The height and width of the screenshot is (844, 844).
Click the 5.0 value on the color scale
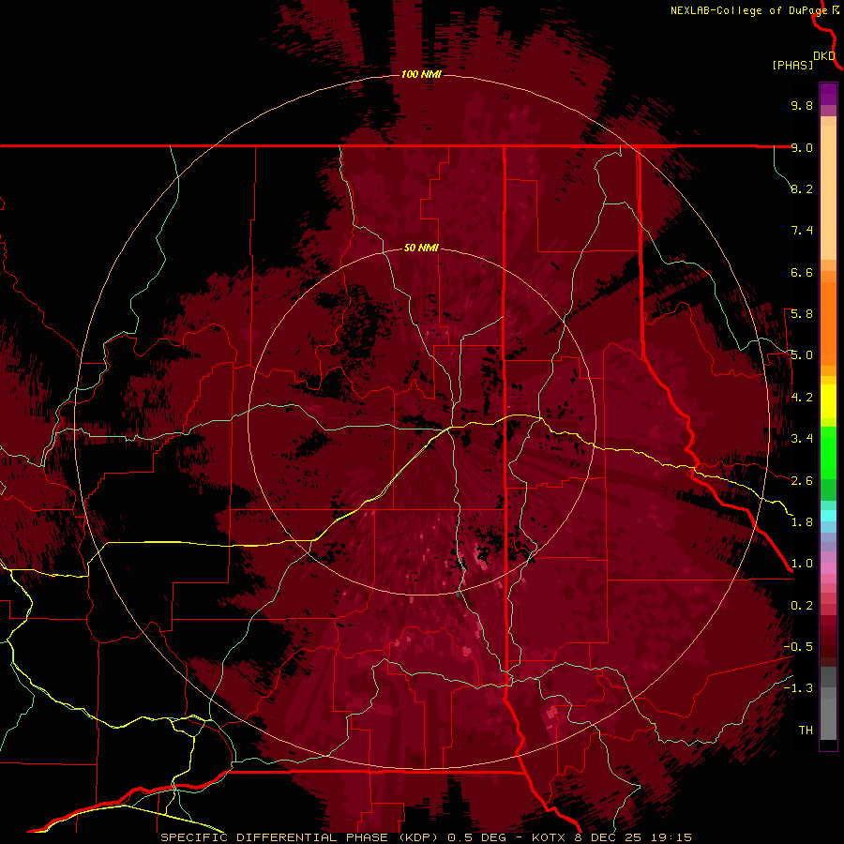[802, 355]
